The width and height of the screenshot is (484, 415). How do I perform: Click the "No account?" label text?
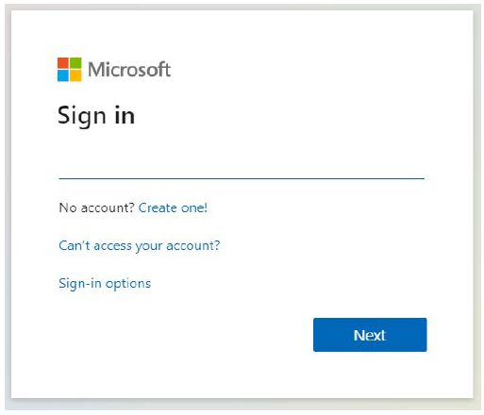point(97,207)
